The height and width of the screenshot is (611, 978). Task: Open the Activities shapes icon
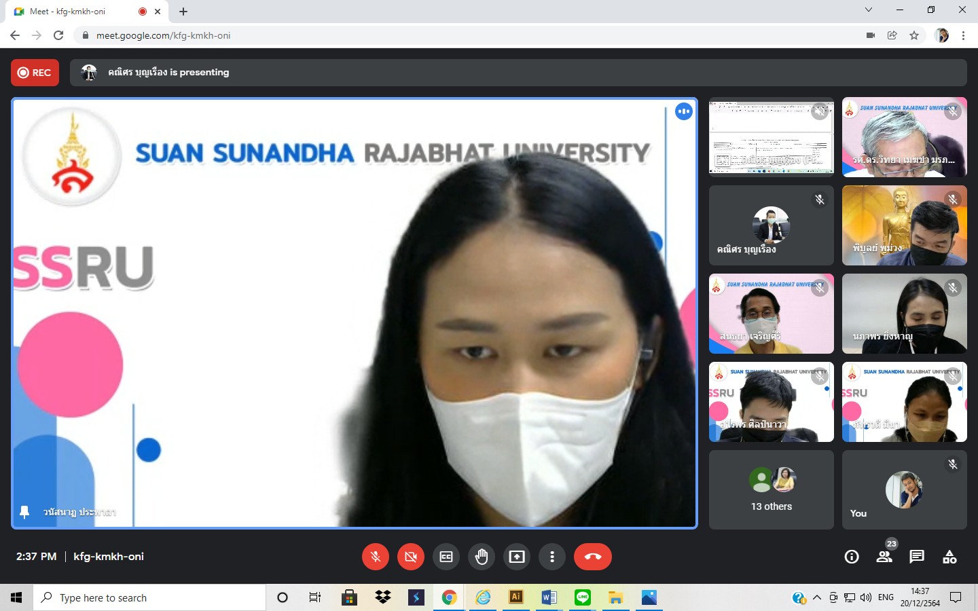[x=949, y=557]
